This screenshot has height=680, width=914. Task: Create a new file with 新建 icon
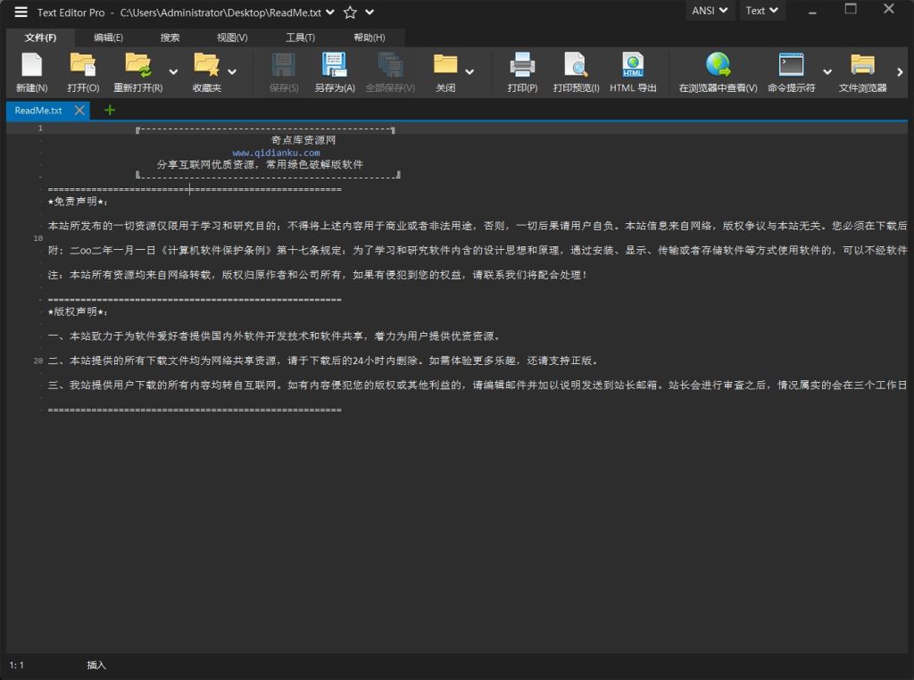[32, 66]
